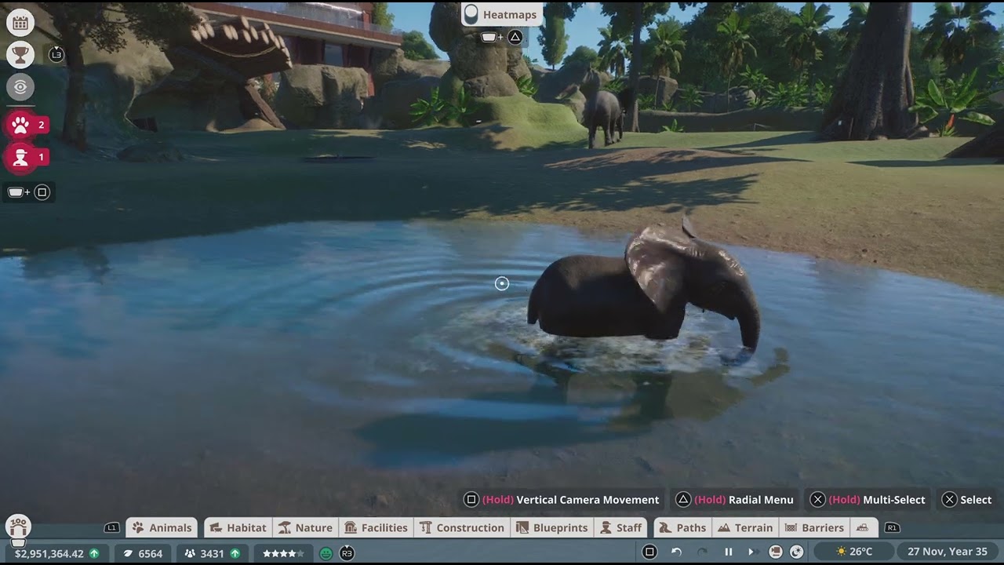Open animal alerts paw notification

tap(27, 125)
